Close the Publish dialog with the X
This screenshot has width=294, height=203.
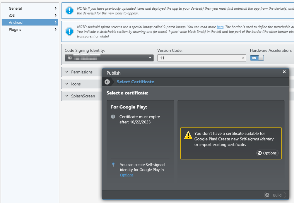click(x=284, y=72)
